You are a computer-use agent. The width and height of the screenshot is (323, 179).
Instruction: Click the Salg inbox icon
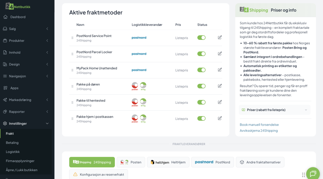[x=5, y=29]
